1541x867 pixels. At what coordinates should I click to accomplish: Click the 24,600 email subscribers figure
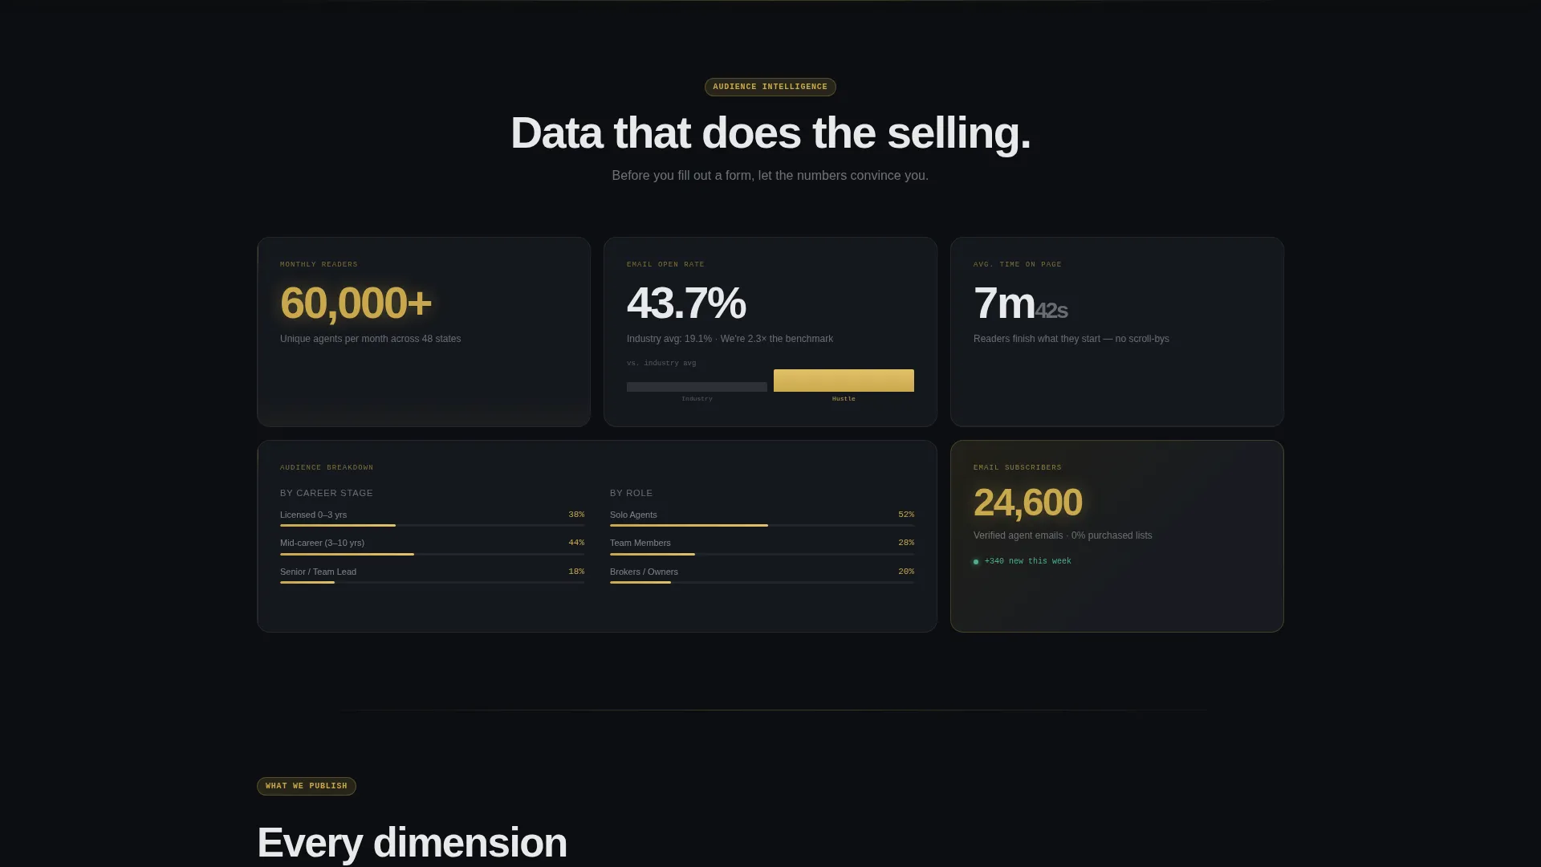(1027, 503)
